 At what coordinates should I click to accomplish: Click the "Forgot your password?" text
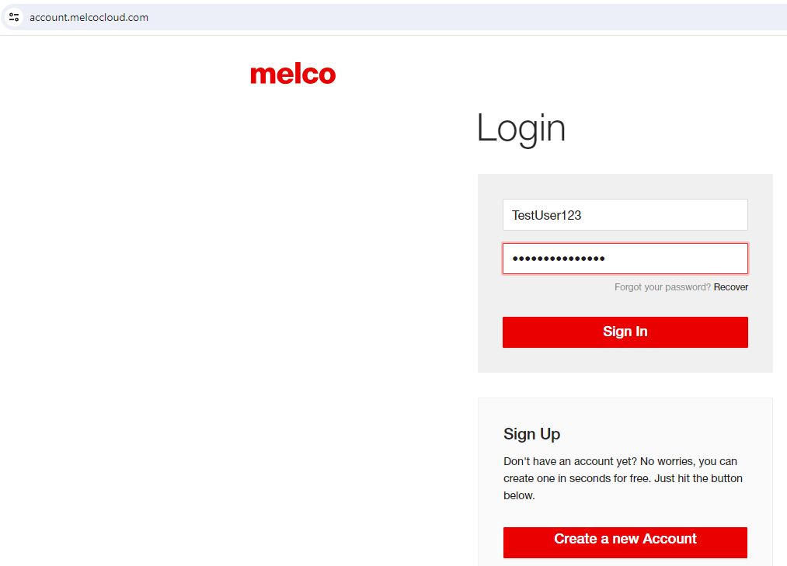pyautogui.click(x=662, y=287)
